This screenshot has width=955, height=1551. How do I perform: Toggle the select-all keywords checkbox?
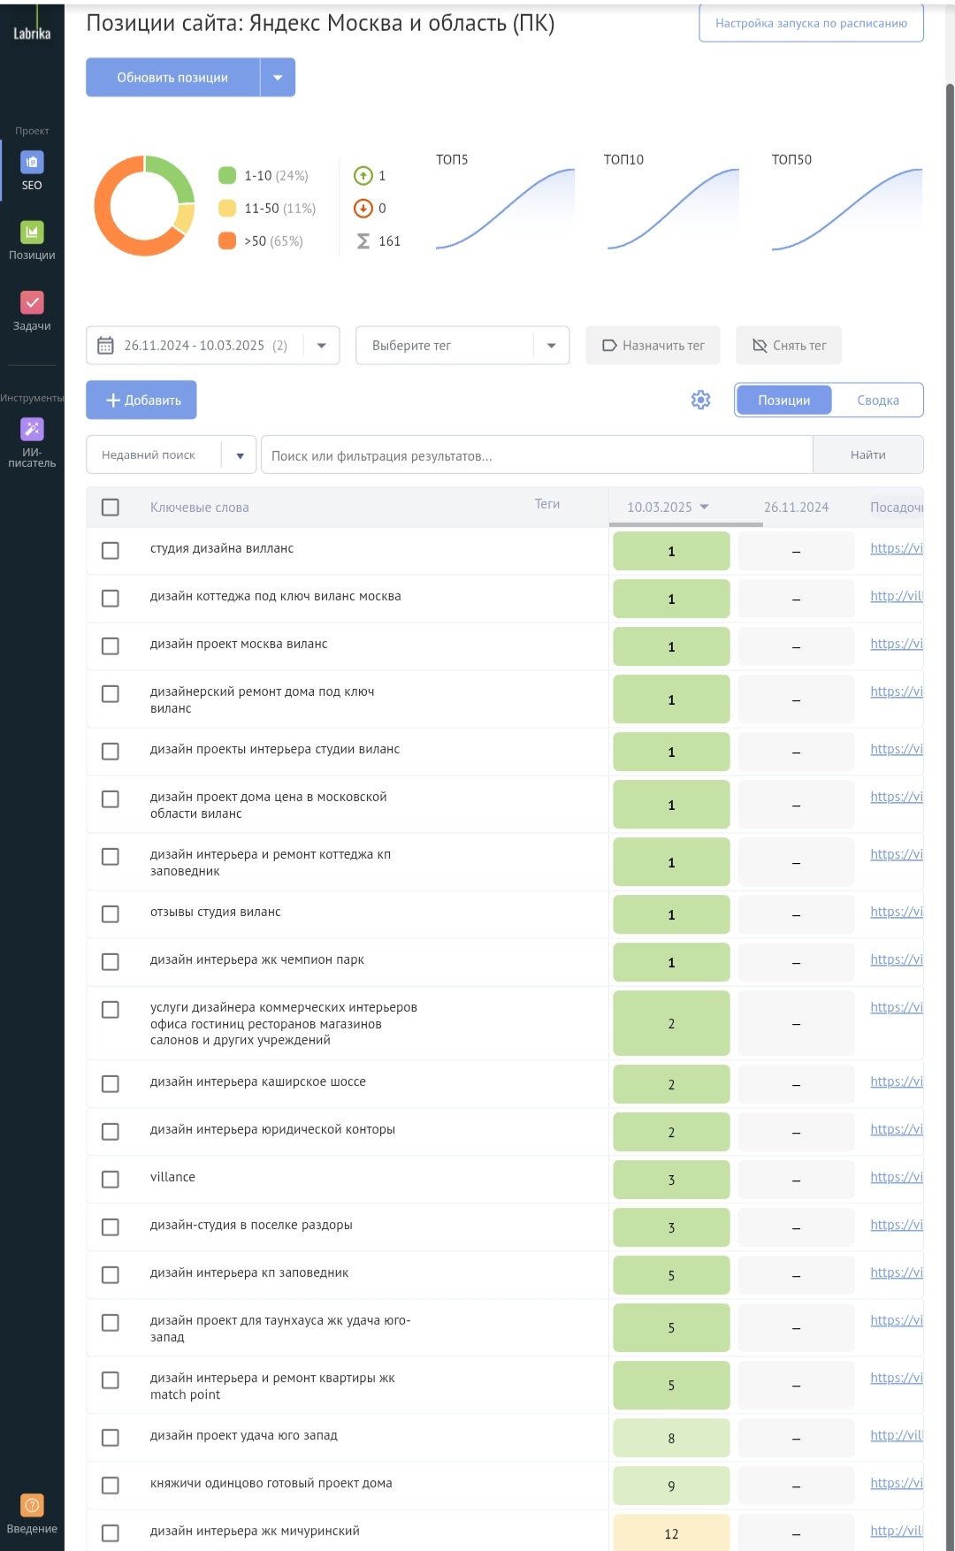(111, 508)
